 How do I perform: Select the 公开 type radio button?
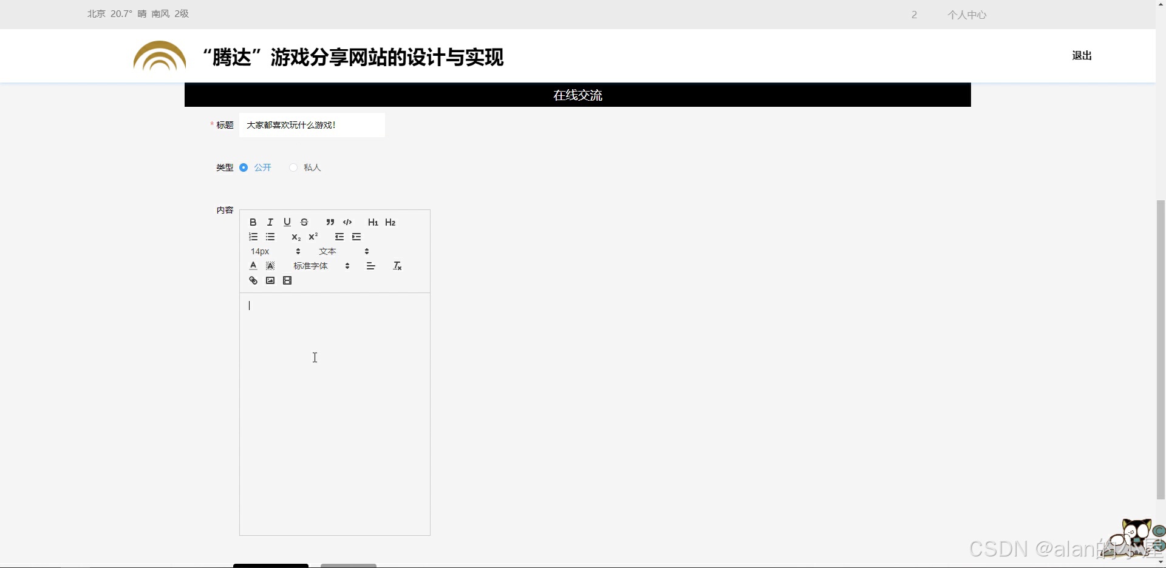(x=244, y=167)
